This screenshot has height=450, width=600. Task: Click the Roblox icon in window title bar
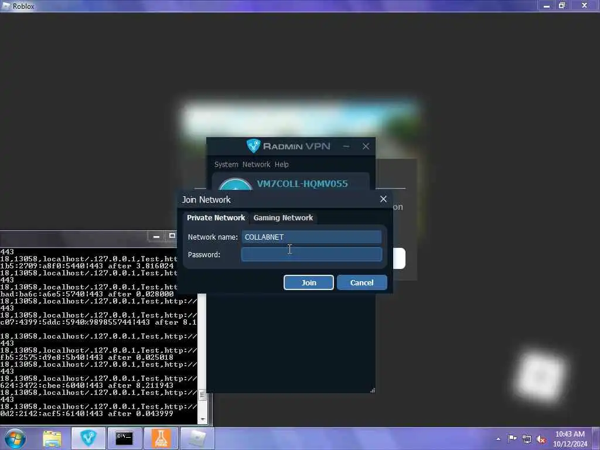pos(6,6)
